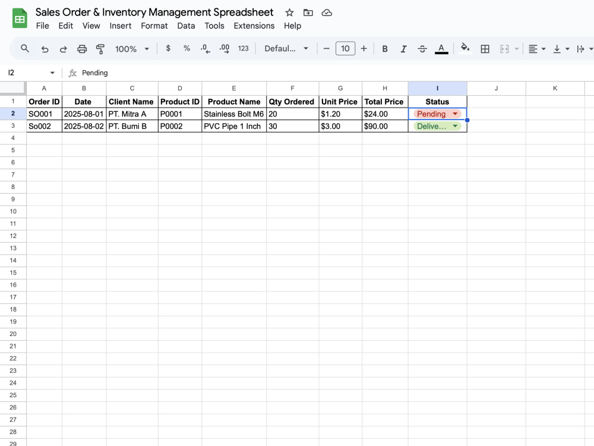Redo the last action

pyautogui.click(x=64, y=49)
